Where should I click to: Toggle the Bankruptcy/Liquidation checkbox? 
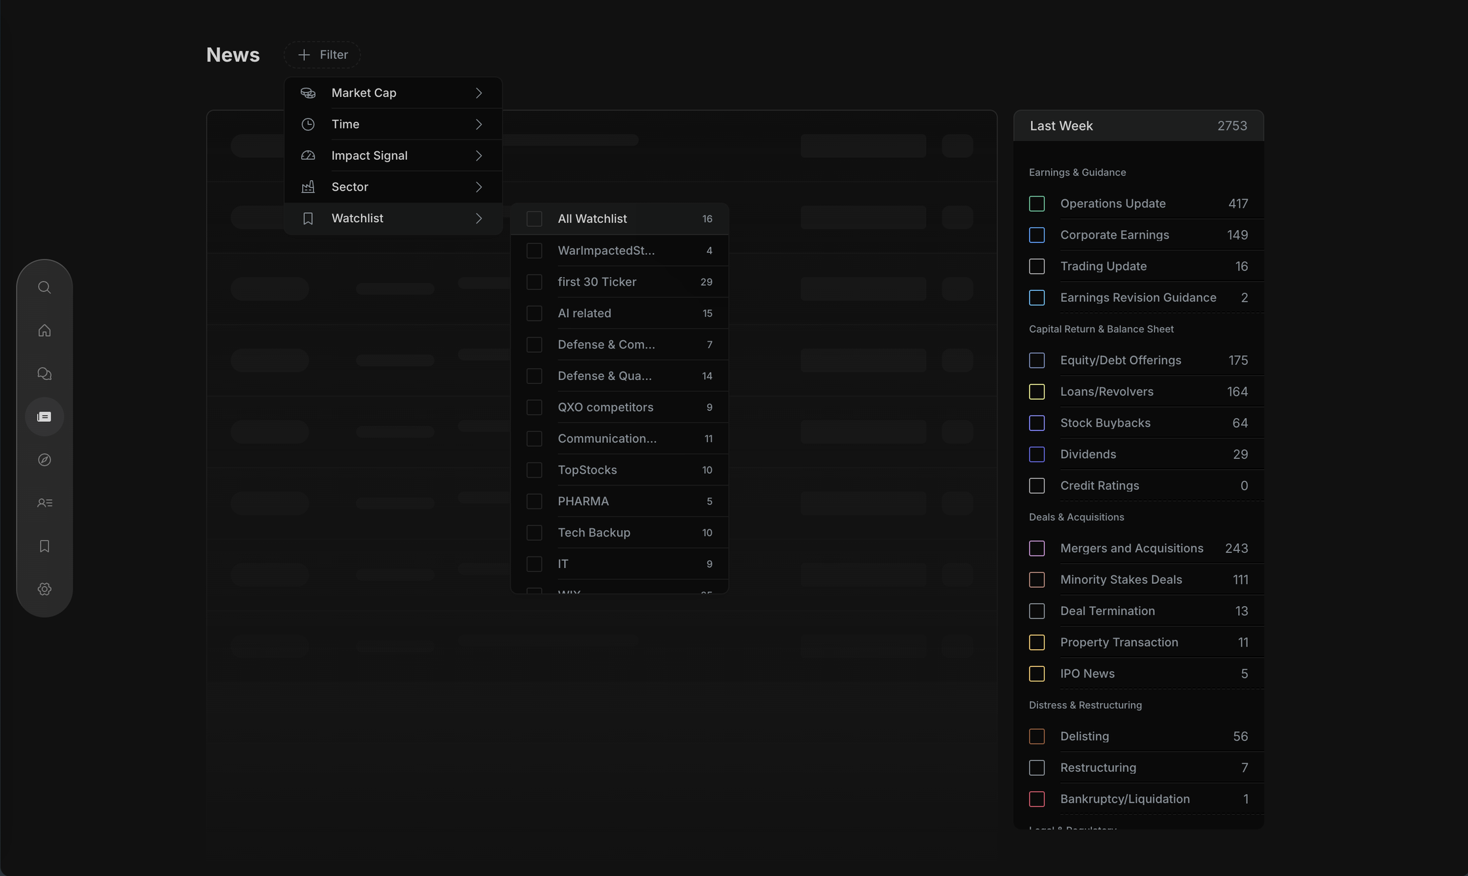click(1037, 799)
